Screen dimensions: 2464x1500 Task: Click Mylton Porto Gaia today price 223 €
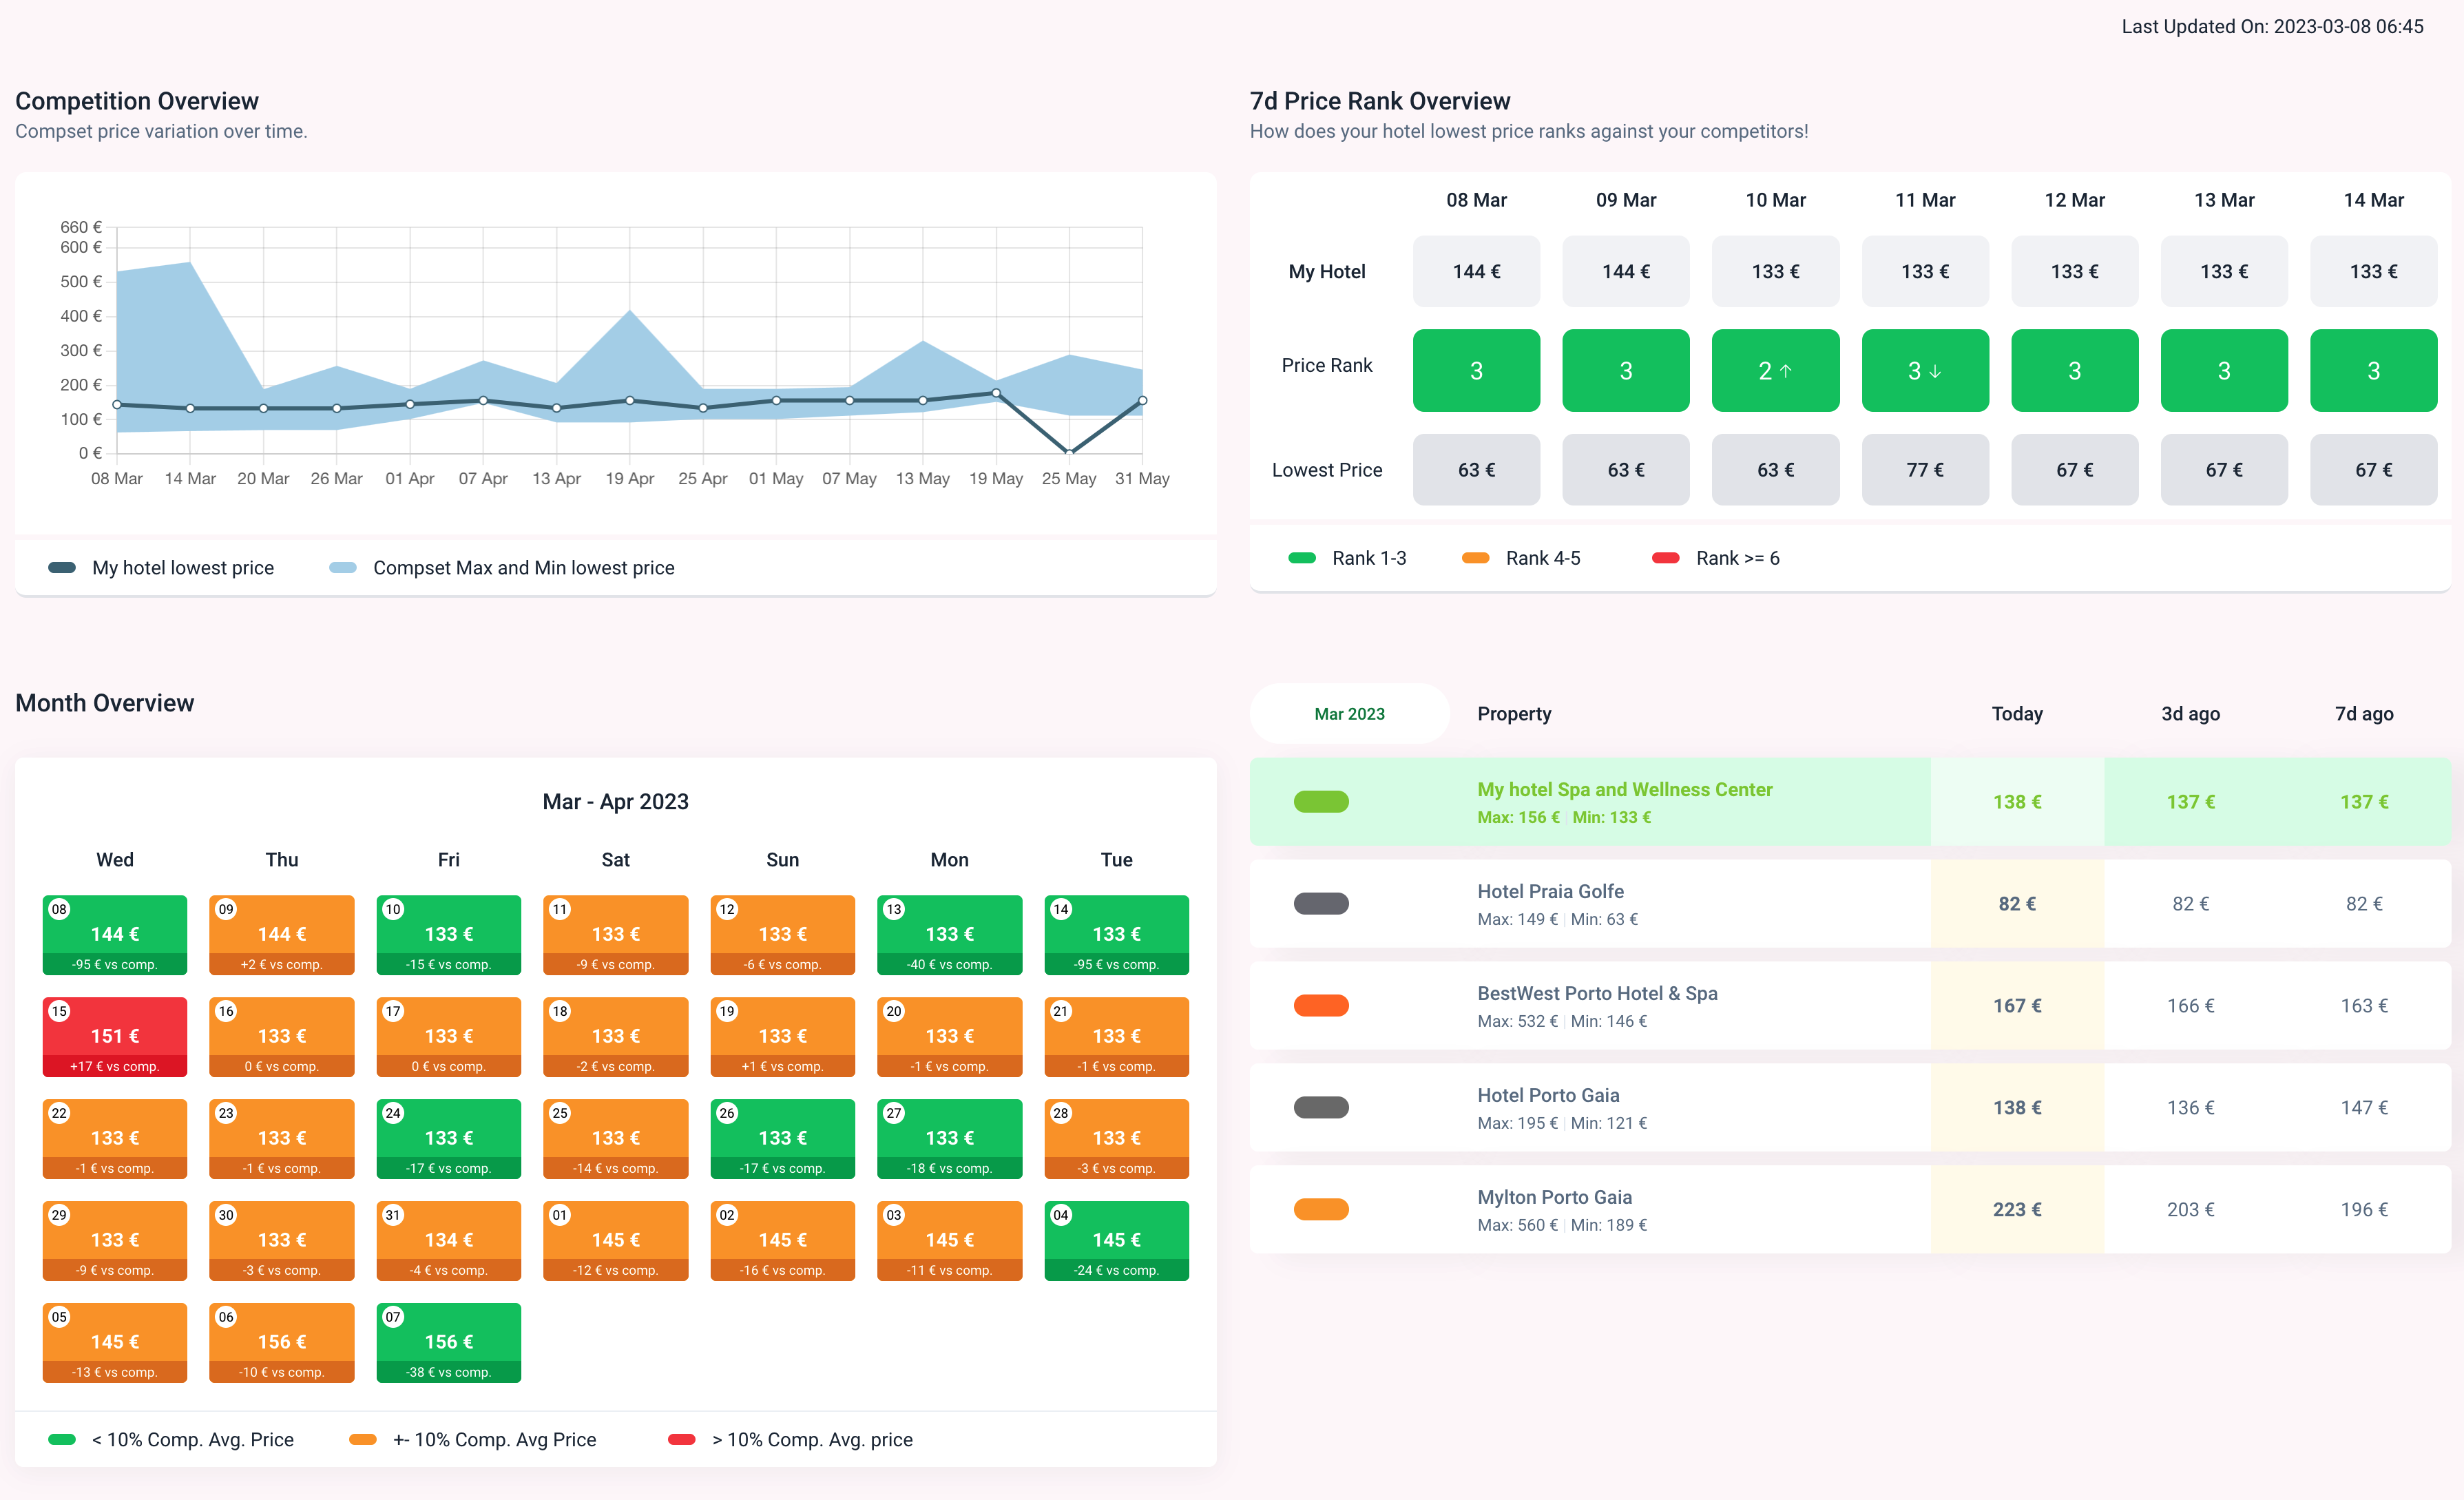tap(2016, 1210)
